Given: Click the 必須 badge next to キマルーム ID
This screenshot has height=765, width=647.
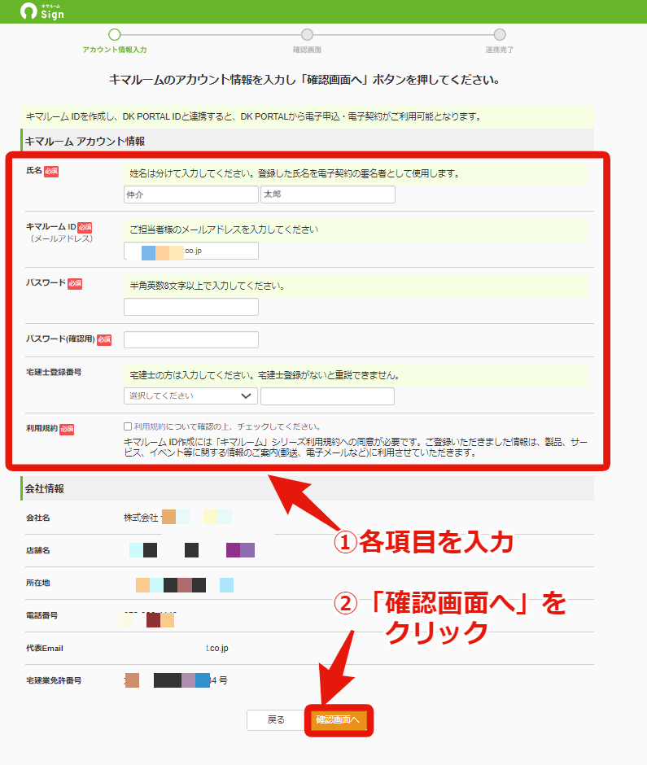Looking at the screenshot, I should coord(85,227).
